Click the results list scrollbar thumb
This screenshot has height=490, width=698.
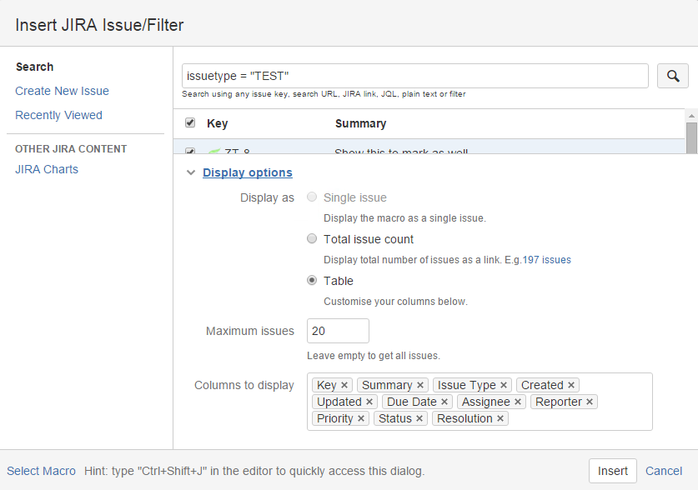coord(691,137)
